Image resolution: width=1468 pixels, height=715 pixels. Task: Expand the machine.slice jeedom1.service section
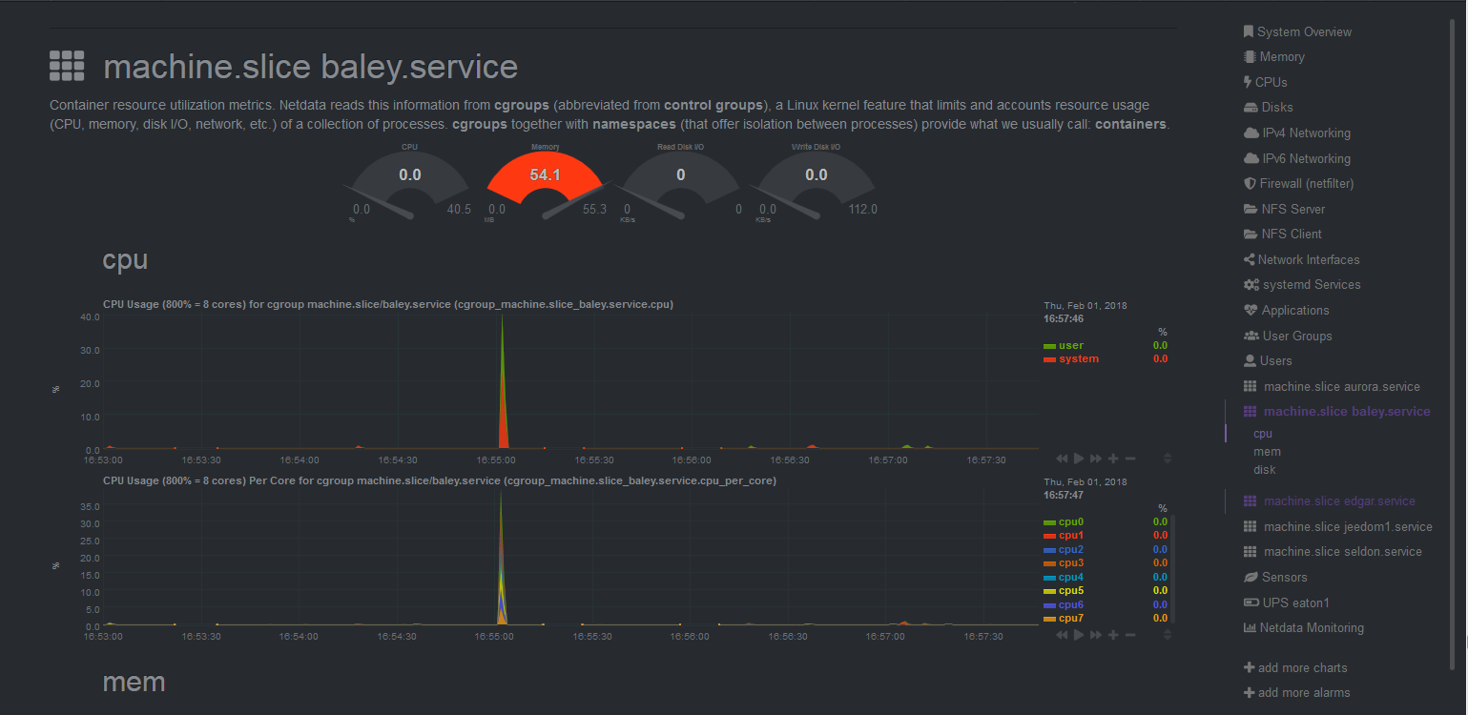(1349, 526)
